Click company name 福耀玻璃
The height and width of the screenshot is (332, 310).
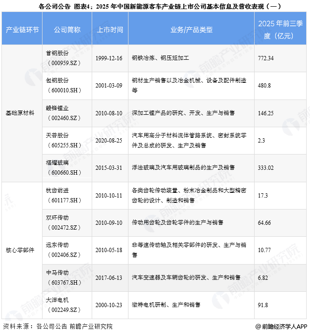pos(57,163)
